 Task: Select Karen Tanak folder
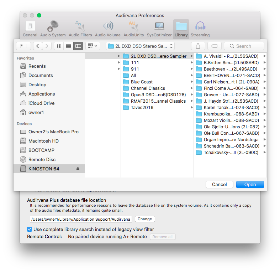[230, 108]
